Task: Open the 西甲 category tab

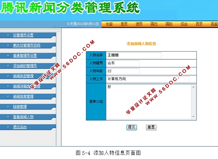Action: (x=199, y=24)
